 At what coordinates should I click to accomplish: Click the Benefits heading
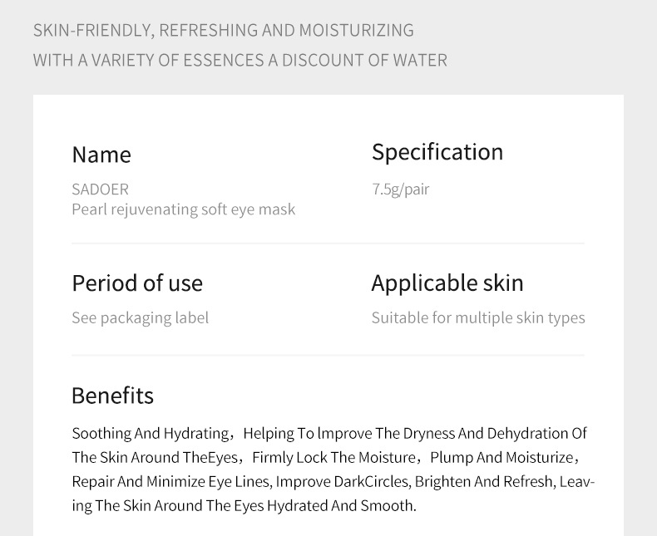point(113,396)
